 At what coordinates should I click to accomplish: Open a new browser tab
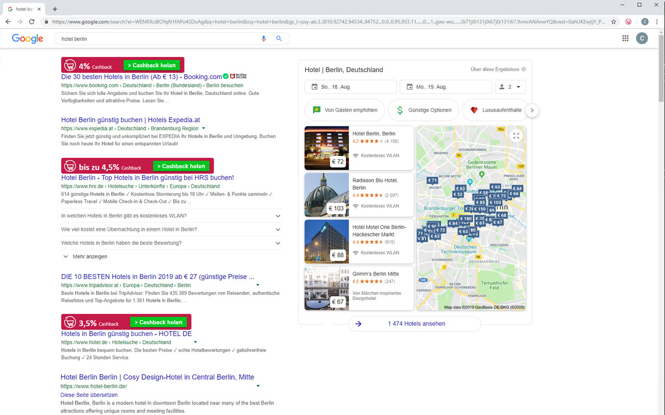[x=55, y=9]
